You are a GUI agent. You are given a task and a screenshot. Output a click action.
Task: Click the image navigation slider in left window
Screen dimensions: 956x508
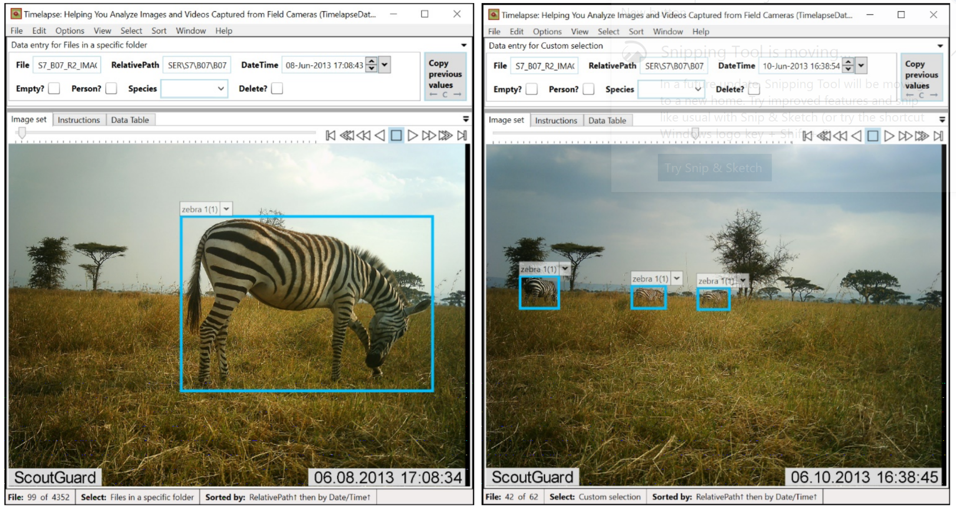click(22, 133)
